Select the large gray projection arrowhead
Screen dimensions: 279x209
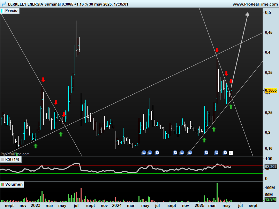pos(248,14)
